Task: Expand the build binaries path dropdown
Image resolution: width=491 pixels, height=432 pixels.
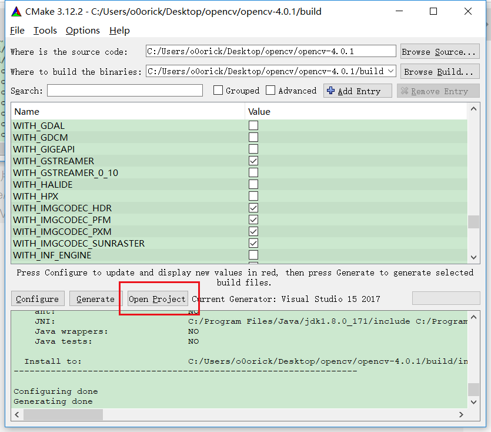Action: point(391,71)
